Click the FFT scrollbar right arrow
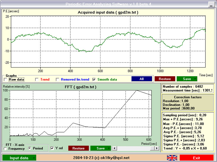This screenshot has height=162, width=217. (x=157, y=148)
